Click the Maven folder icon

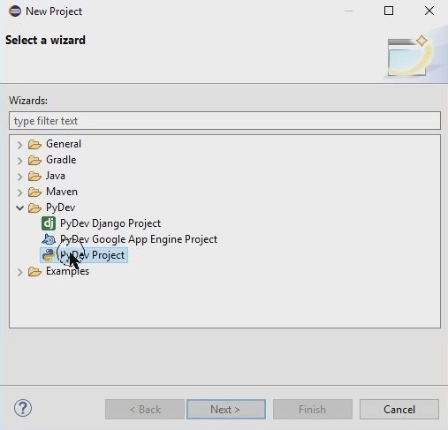pos(34,192)
